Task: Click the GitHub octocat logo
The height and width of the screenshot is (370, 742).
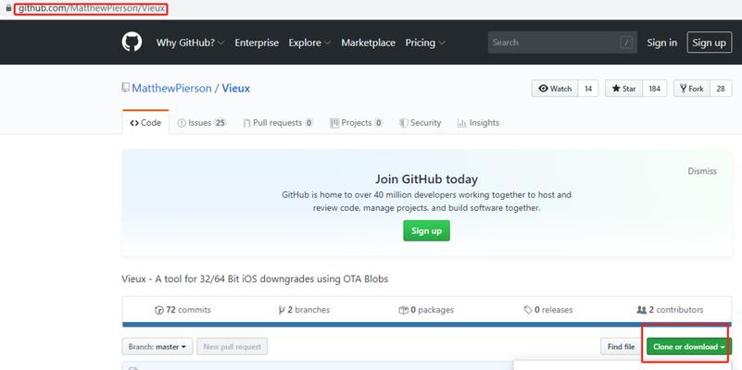Action: (132, 42)
